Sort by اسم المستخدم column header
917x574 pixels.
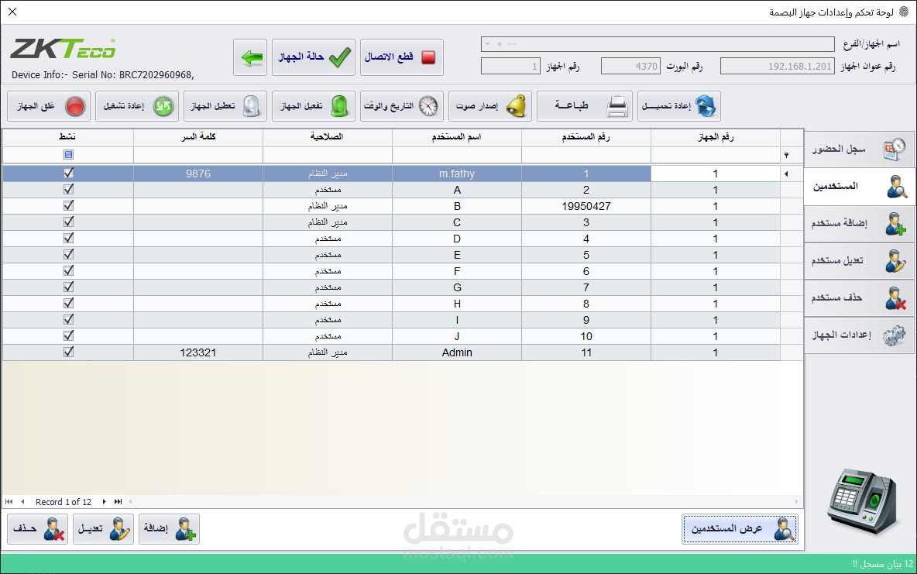[457, 138]
